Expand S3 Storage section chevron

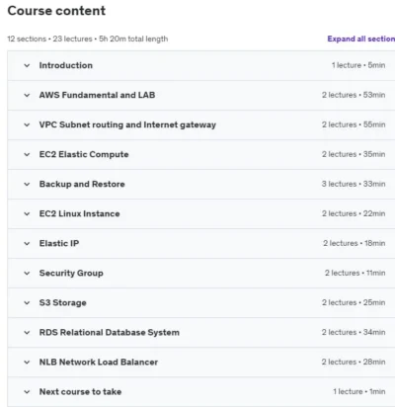(27, 302)
